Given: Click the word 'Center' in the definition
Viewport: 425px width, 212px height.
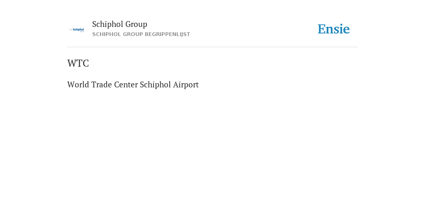Looking at the screenshot, I should pos(126,84).
